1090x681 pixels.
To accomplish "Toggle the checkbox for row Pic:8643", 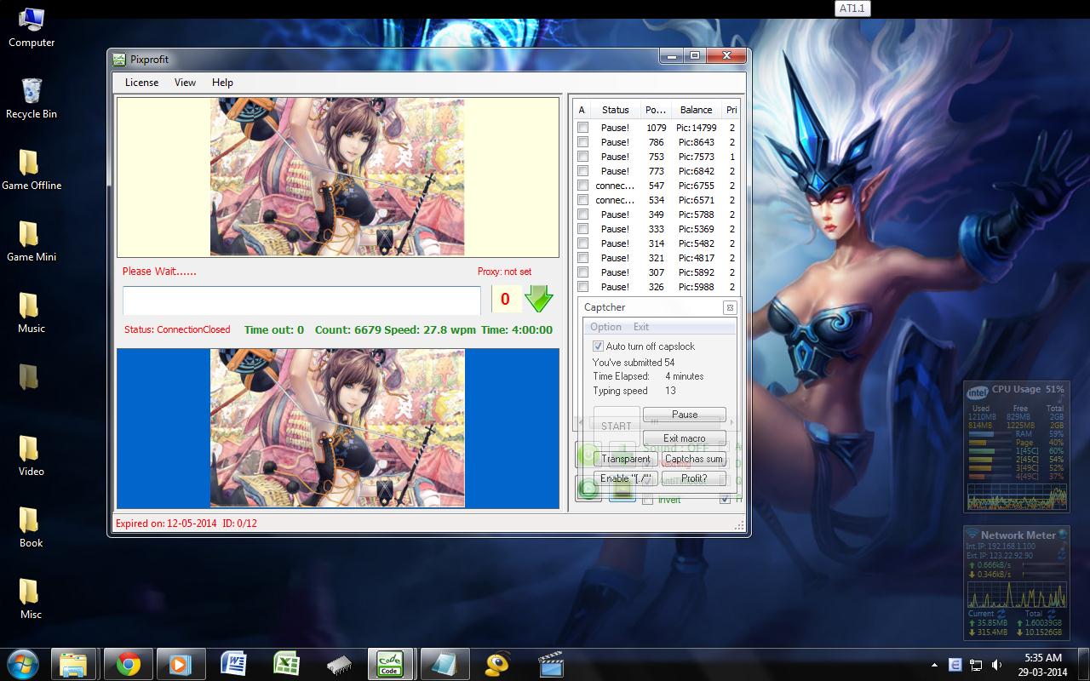I will [x=583, y=142].
